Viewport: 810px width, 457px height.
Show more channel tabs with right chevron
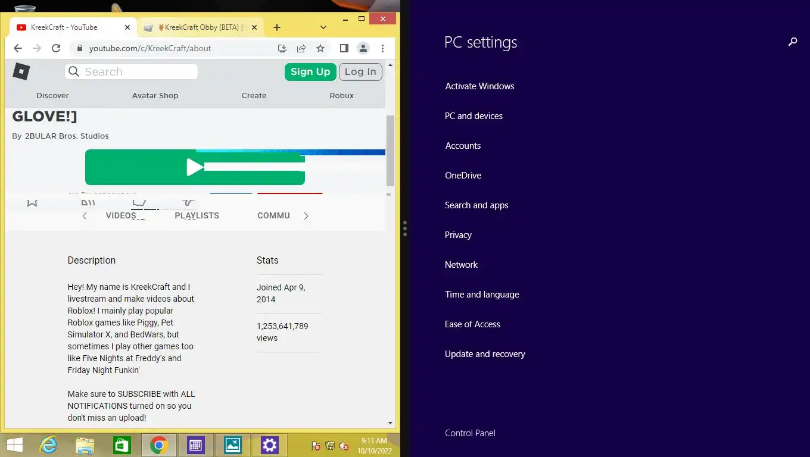point(306,216)
